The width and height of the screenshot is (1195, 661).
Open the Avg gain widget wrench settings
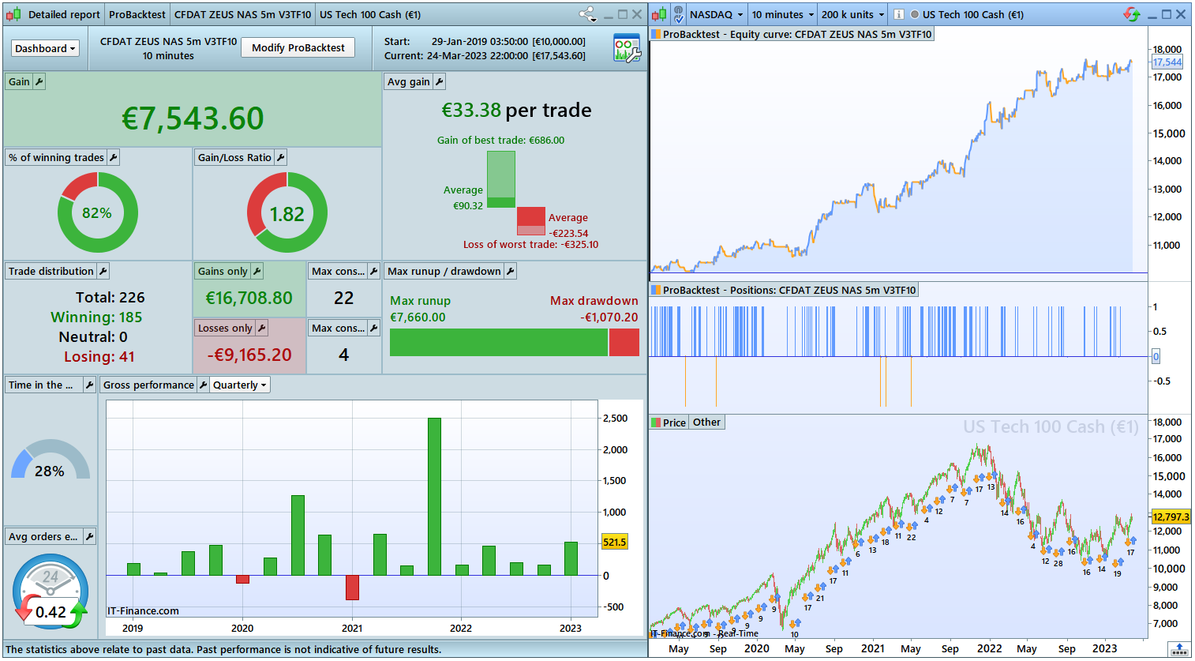pos(440,81)
